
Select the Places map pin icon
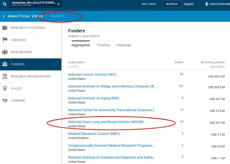[5, 89]
